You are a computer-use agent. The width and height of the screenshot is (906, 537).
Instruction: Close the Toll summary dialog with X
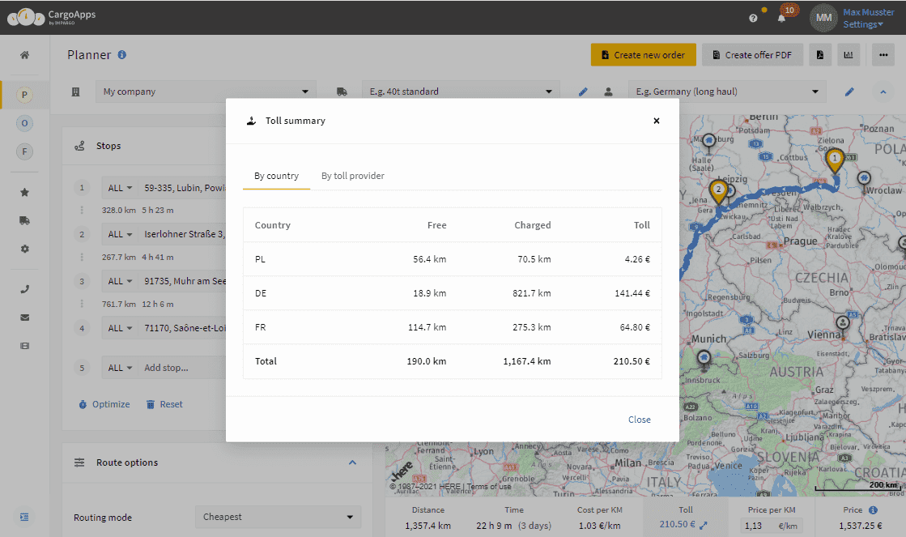point(656,121)
